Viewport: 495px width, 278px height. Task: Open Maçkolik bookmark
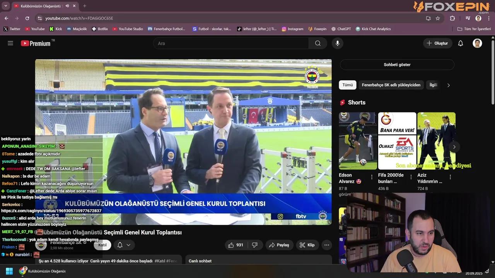pos(77,29)
